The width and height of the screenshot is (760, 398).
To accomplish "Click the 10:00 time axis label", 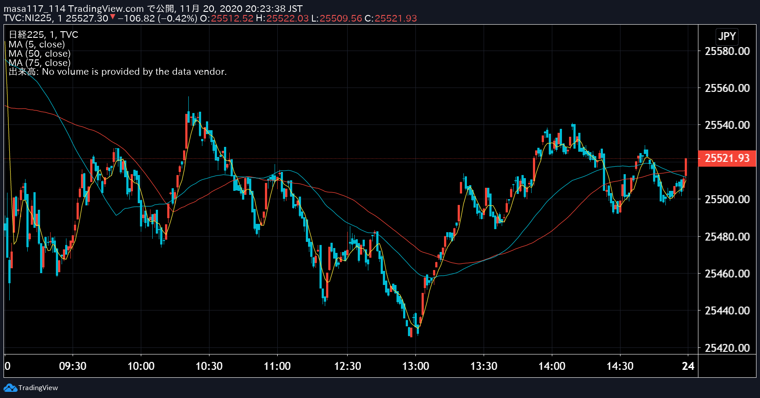I will tap(141, 366).
